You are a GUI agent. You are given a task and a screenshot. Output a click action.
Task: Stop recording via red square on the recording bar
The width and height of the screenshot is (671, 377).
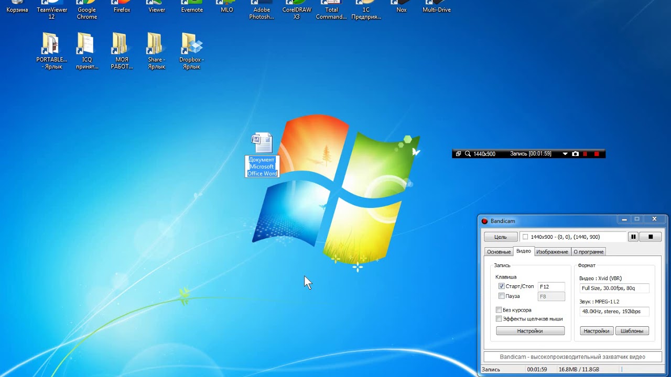click(x=597, y=154)
